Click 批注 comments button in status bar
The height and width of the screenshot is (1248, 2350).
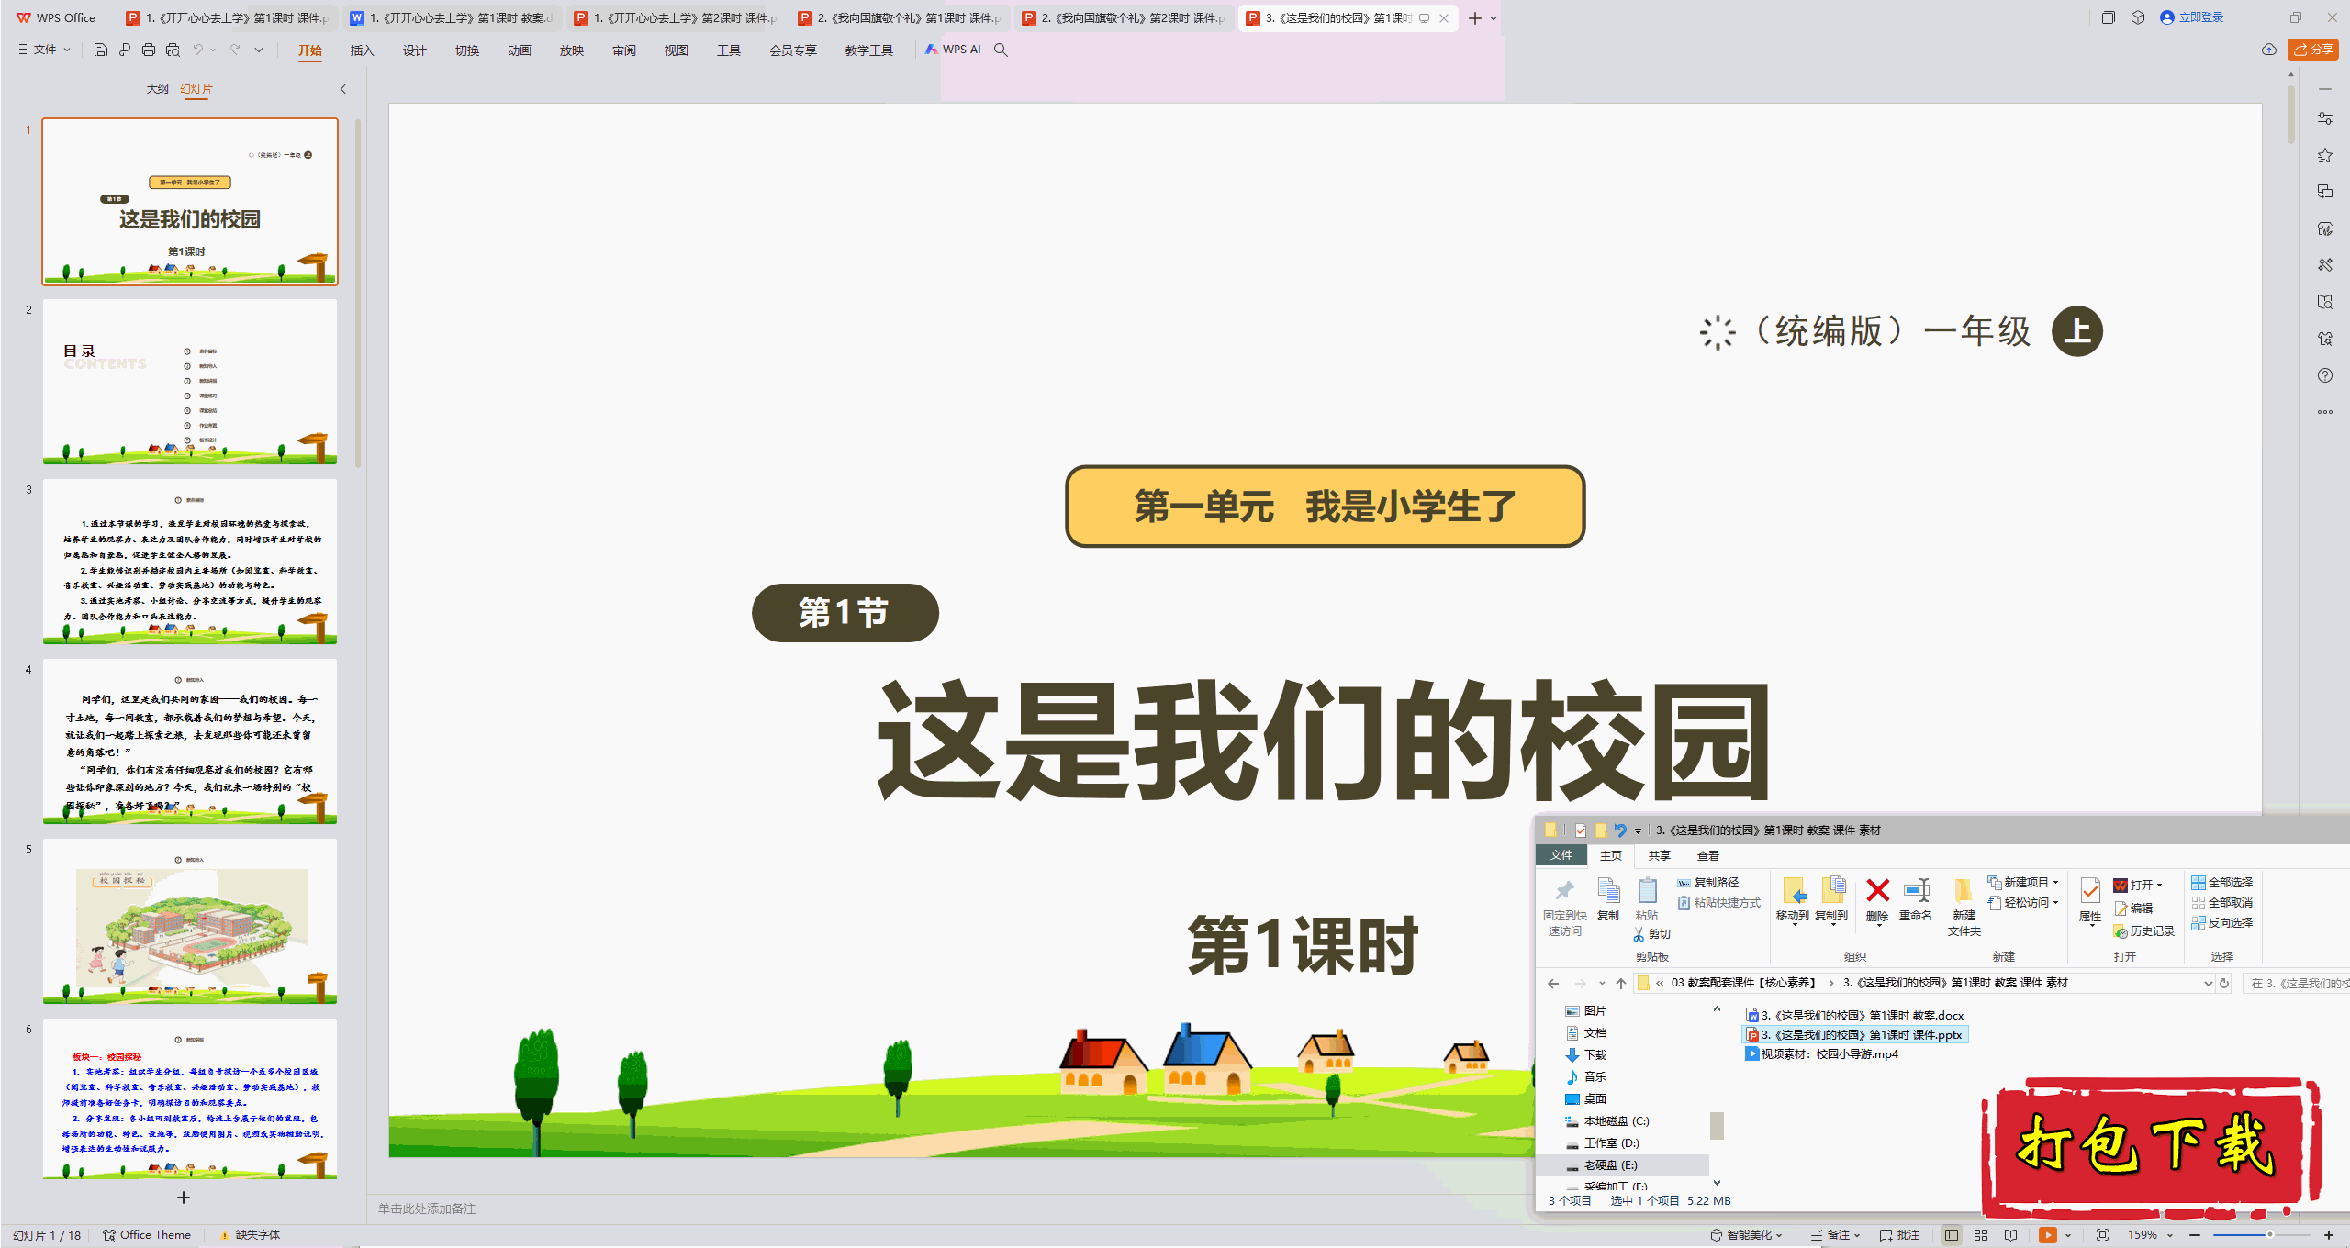pyautogui.click(x=1900, y=1235)
